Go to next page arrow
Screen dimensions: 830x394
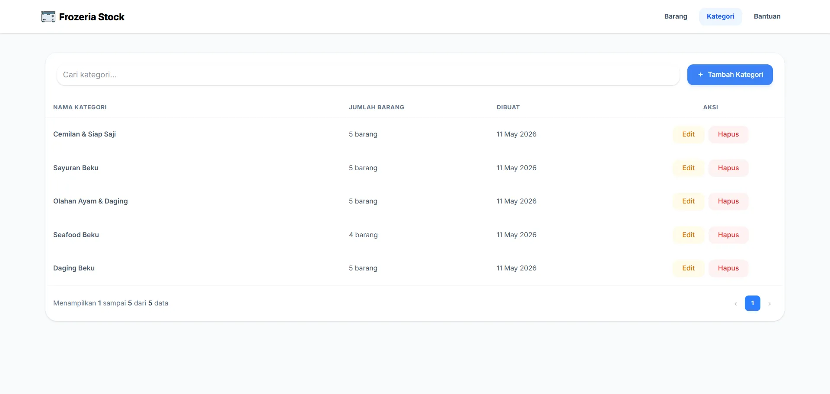point(769,304)
